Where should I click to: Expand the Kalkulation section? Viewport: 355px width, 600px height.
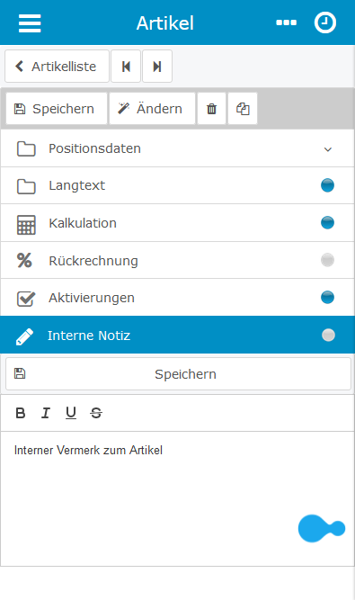177,223
